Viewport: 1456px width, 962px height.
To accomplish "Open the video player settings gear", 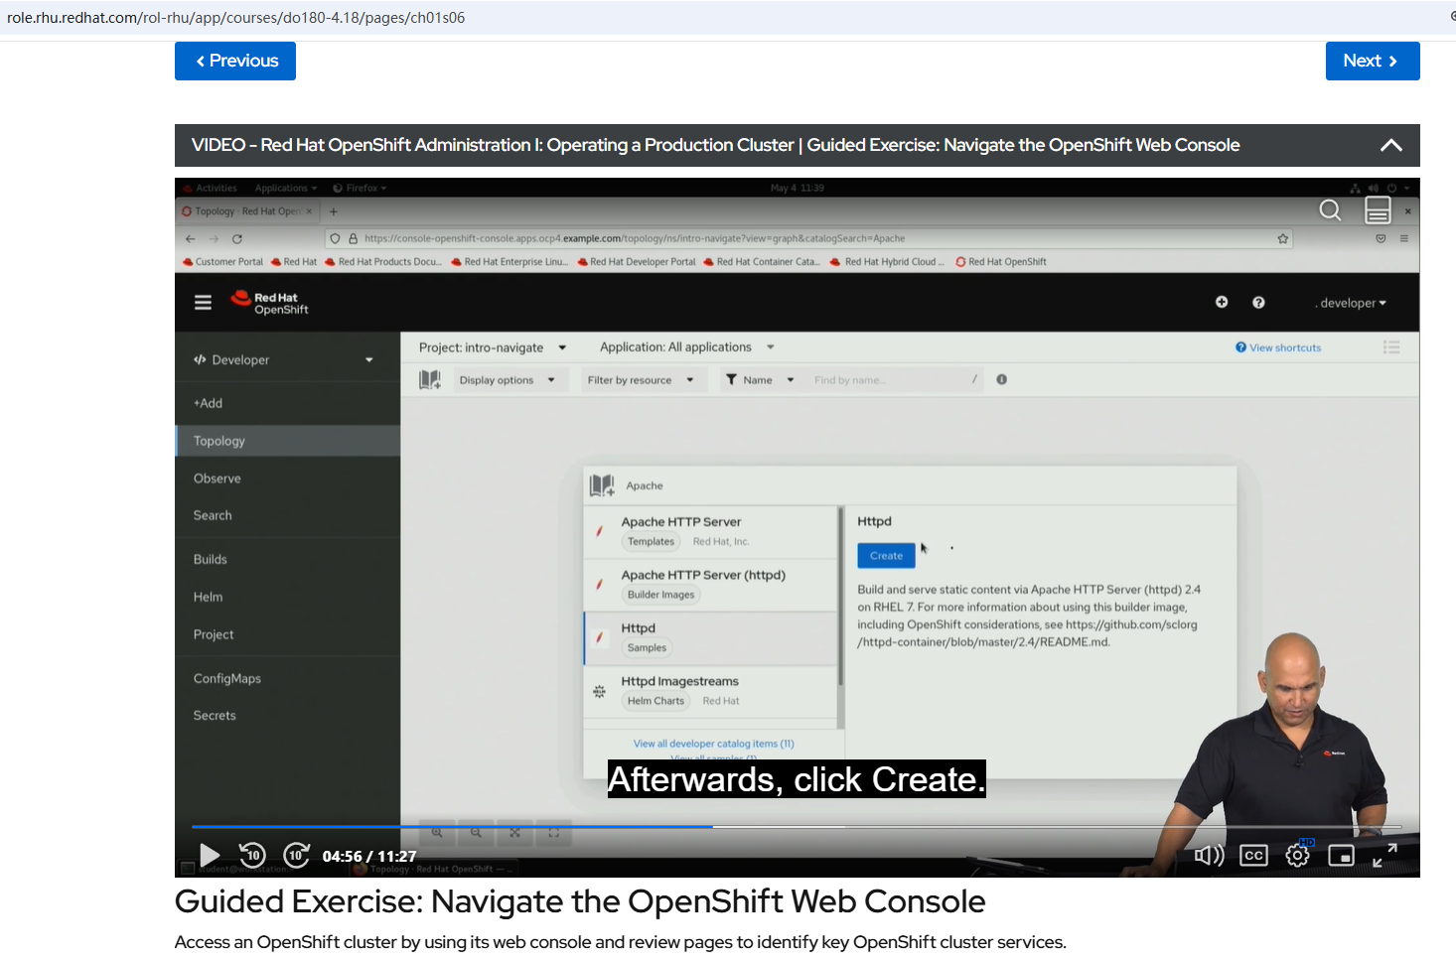I will pyautogui.click(x=1298, y=854).
